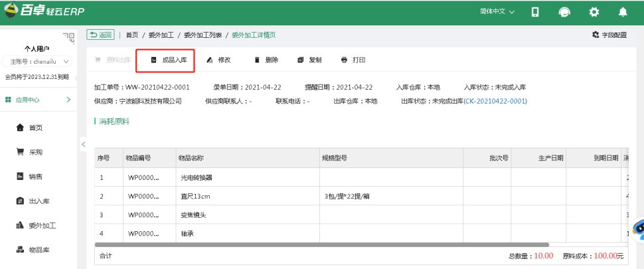Click the 返回 back button
This screenshot has height=269, width=644.
pyautogui.click(x=100, y=35)
